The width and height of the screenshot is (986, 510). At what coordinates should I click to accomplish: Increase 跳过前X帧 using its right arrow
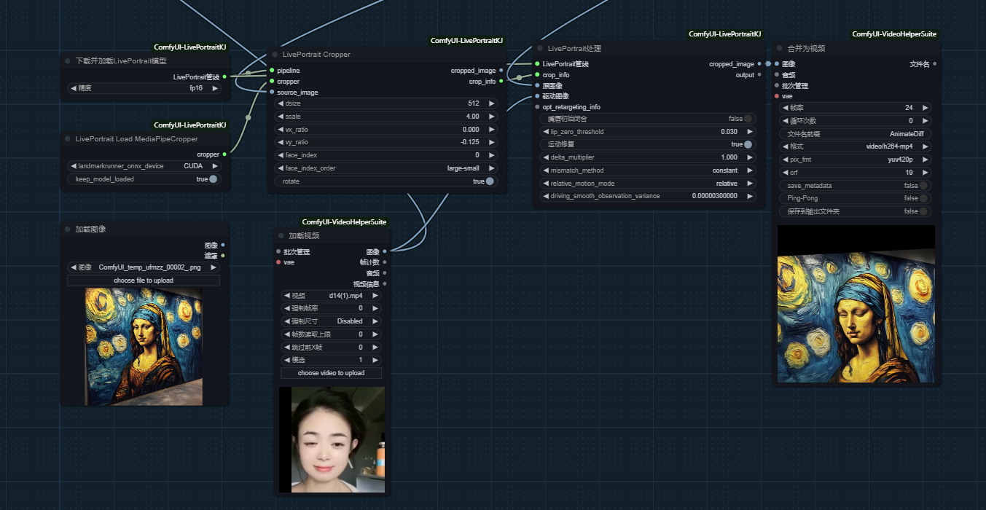pyautogui.click(x=375, y=348)
